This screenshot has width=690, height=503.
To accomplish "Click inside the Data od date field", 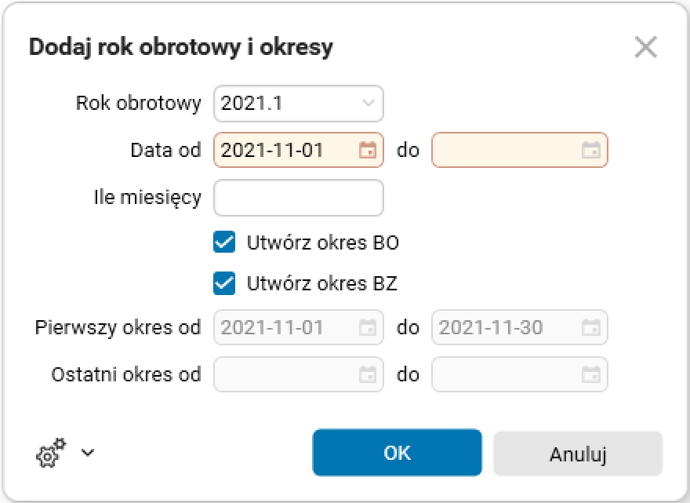I will (274, 150).
